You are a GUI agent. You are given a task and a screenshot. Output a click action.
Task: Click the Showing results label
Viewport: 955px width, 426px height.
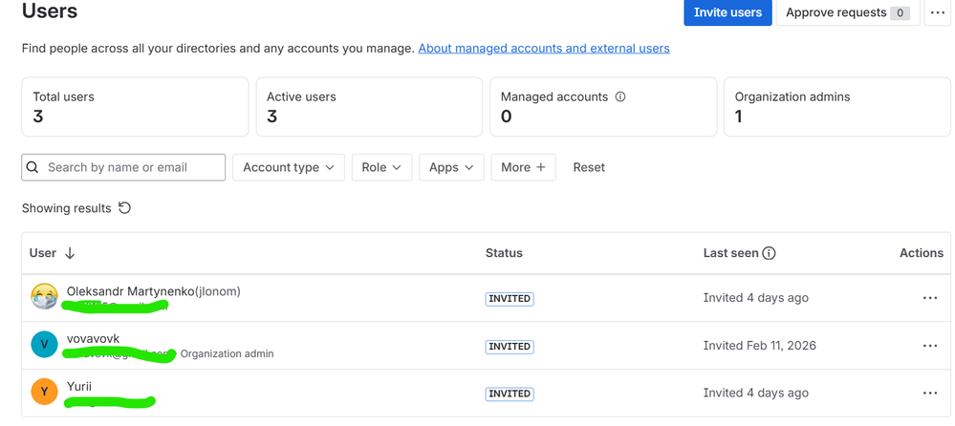coord(66,208)
